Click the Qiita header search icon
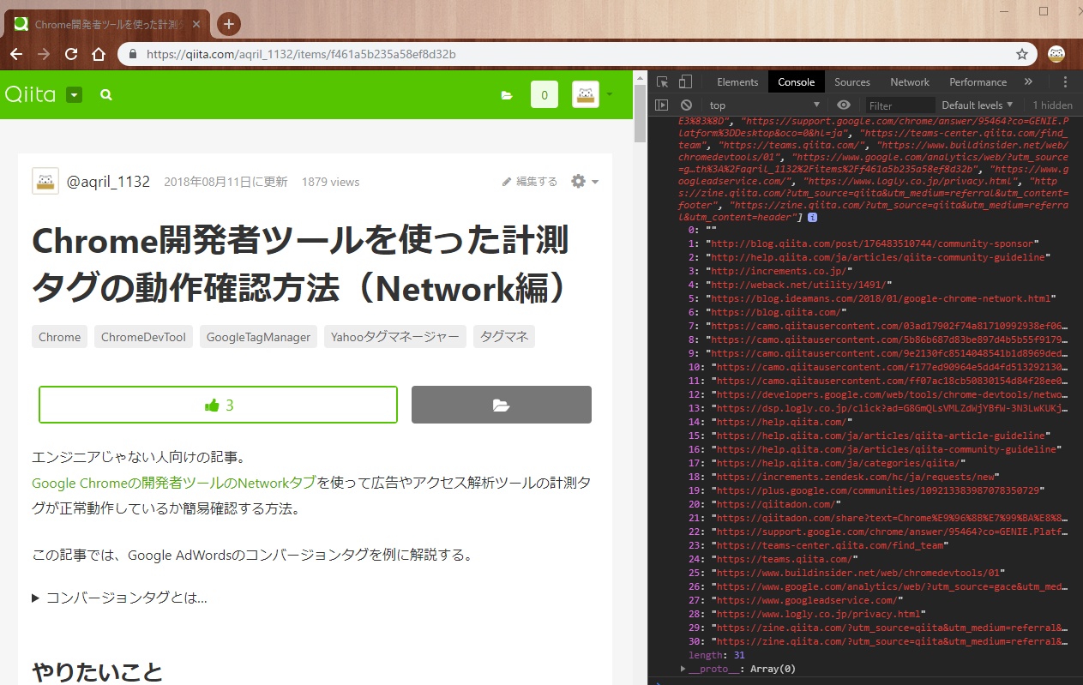1083x685 pixels. 106,95
